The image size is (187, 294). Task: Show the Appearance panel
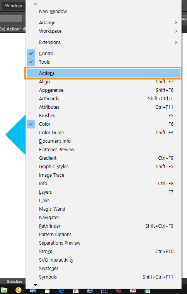click(104, 90)
